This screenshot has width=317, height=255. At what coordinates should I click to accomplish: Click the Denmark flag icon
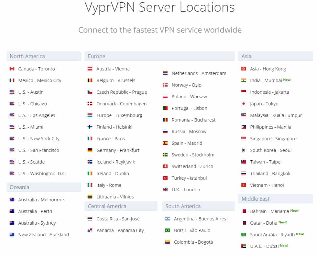[90, 104]
